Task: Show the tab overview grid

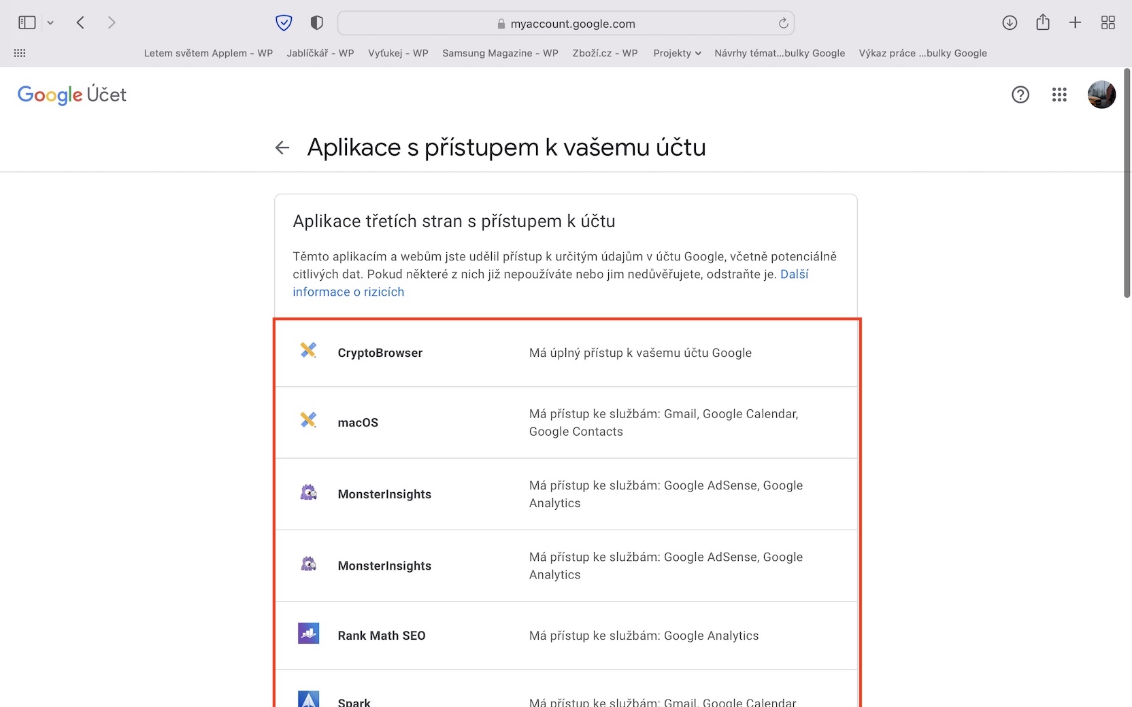Action: [1108, 23]
